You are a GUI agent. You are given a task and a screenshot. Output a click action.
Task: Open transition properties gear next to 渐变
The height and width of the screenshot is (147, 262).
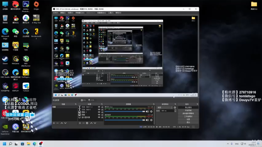[175, 107]
